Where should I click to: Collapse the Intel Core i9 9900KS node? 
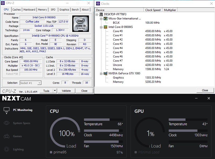[101, 27]
